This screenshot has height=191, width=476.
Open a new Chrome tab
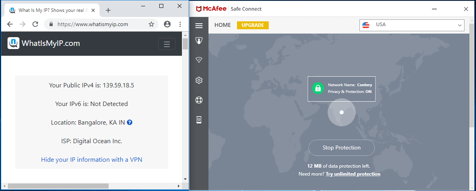point(108,10)
